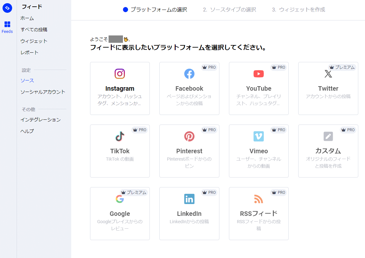Choose the RSSフィード platform title
The width and height of the screenshot is (365, 258).
point(259,214)
